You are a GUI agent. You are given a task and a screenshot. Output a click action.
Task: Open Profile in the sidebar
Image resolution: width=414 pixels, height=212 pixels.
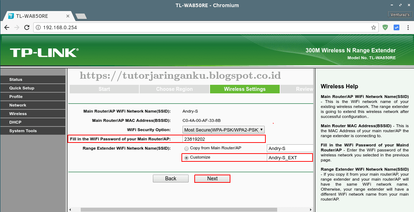(33, 97)
